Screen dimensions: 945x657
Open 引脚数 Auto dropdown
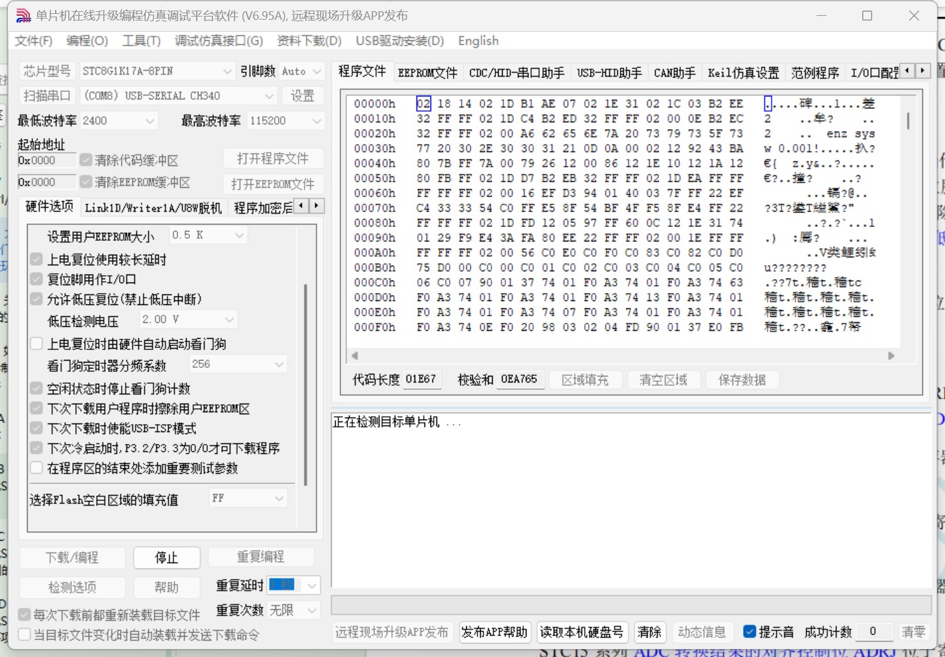pyautogui.click(x=301, y=71)
